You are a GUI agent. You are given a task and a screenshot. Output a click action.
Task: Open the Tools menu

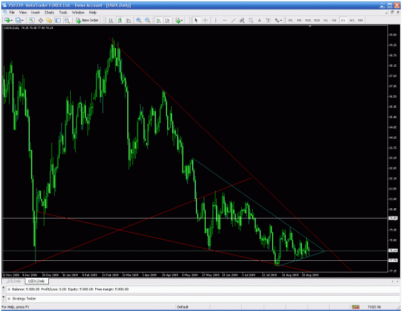pos(63,12)
